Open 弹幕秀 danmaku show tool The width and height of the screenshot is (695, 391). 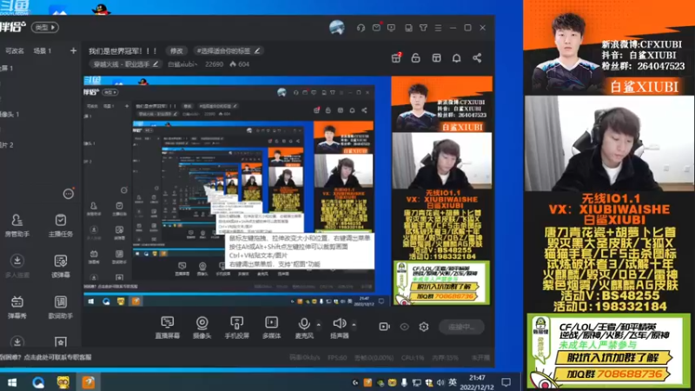pyautogui.click(x=17, y=307)
